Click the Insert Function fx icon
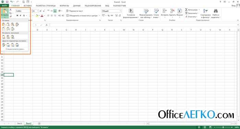Image resolution: width=240 pixels, height=129 pixels. click(x=47, y=25)
